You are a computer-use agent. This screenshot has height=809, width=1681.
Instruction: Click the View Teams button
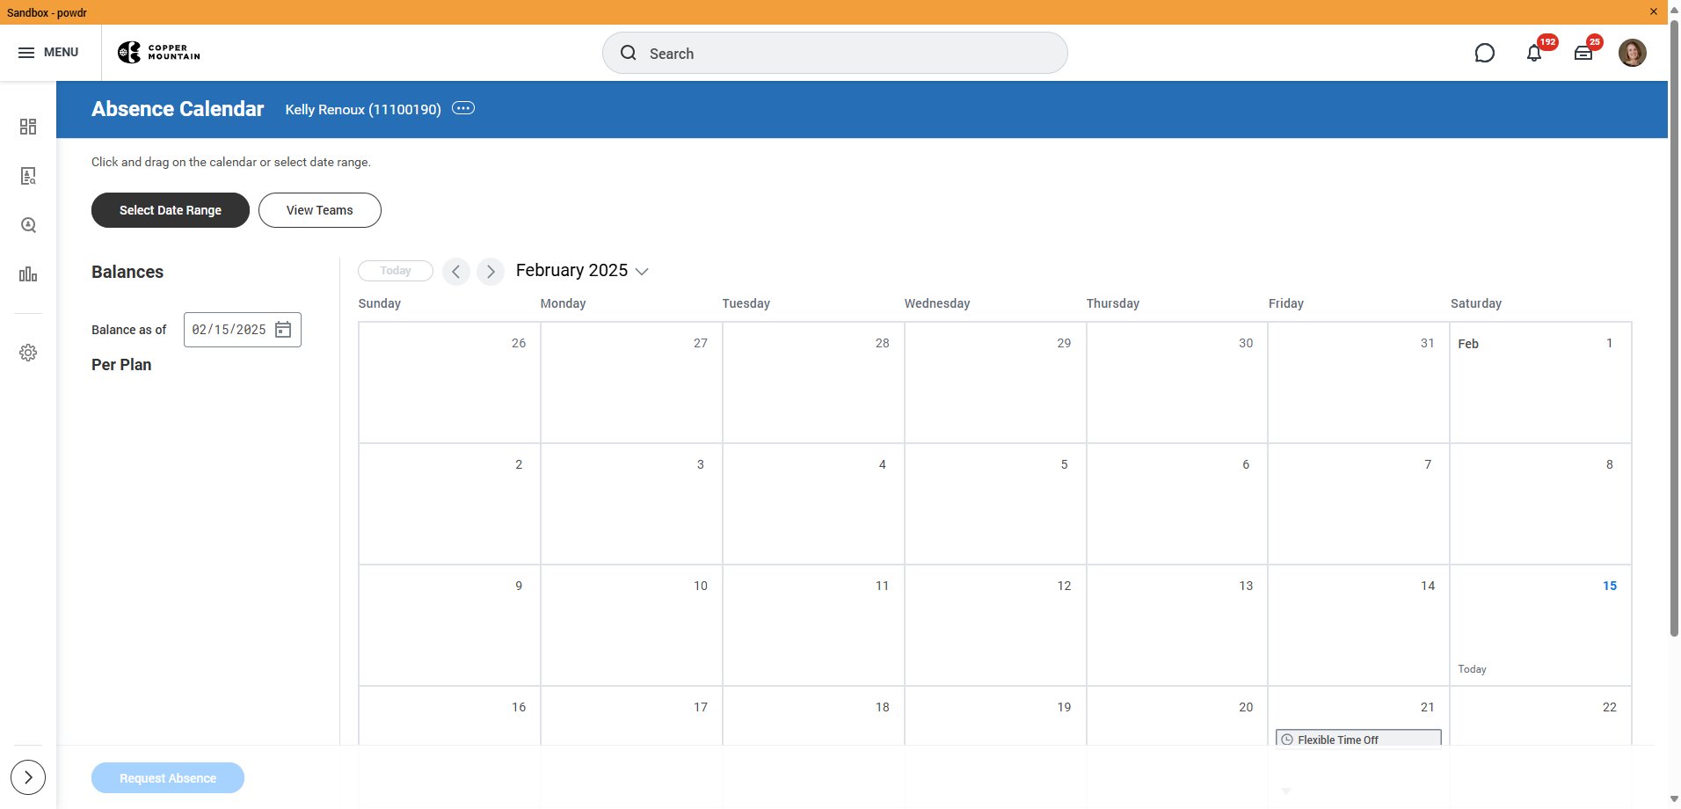(320, 210)
